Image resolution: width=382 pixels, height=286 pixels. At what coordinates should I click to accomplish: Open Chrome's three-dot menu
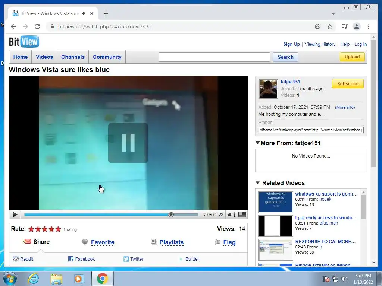[x=369, y=26]
